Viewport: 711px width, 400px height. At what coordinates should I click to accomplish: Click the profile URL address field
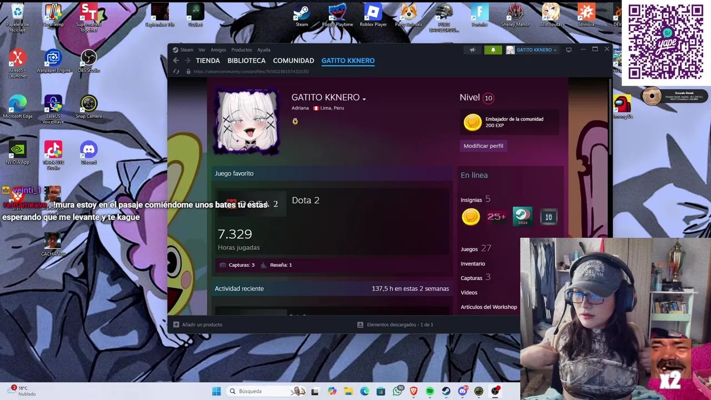[251, 71]
